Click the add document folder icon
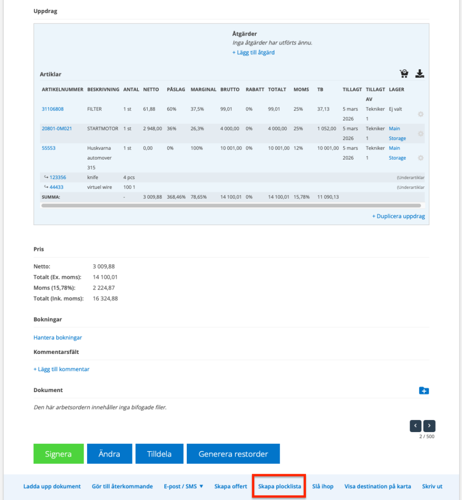Viewport: 462px width, 500px height. click(424, 391)
